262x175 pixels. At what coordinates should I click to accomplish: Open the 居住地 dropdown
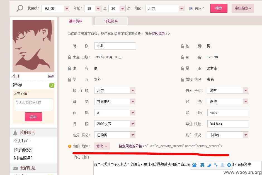pyautogui.click(x=115, y=90)
